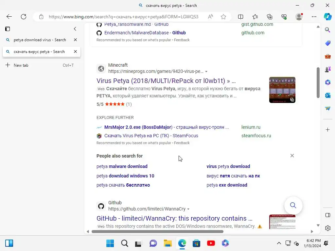The height and width of the screenshot is (251, 335).
Task: Click the horizontal scrollbar thumb
Action: tap(157, 231)
